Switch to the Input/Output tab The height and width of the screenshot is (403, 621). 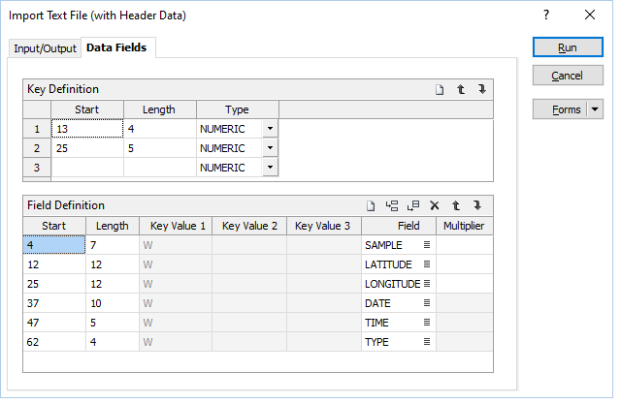pyautogui.click(x=45, y=48)
